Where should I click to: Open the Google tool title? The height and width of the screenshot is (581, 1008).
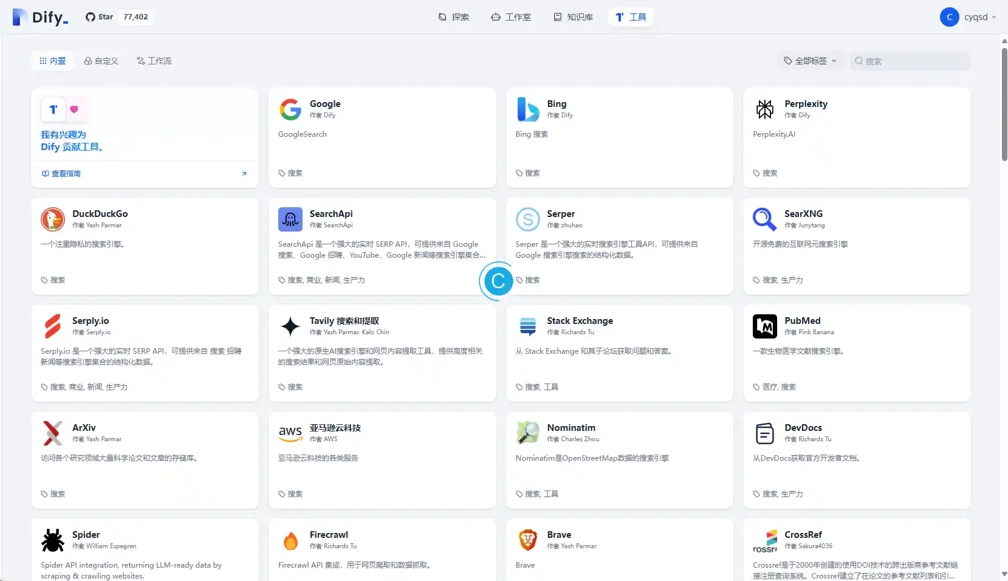(x=325, y=104)
